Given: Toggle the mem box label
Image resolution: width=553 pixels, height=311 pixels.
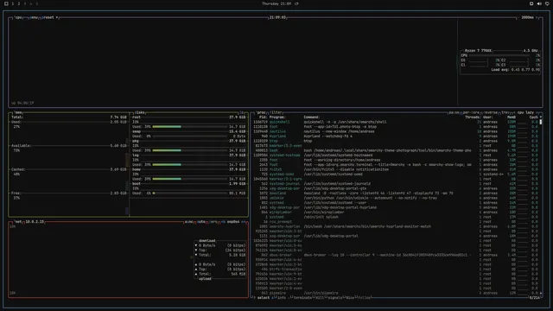Looking at the screenshot, I should coord(18,112).
